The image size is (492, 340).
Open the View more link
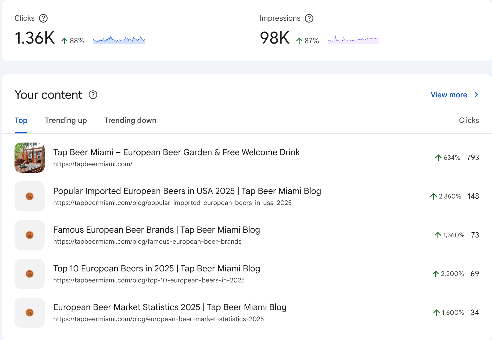click(449, 95)
